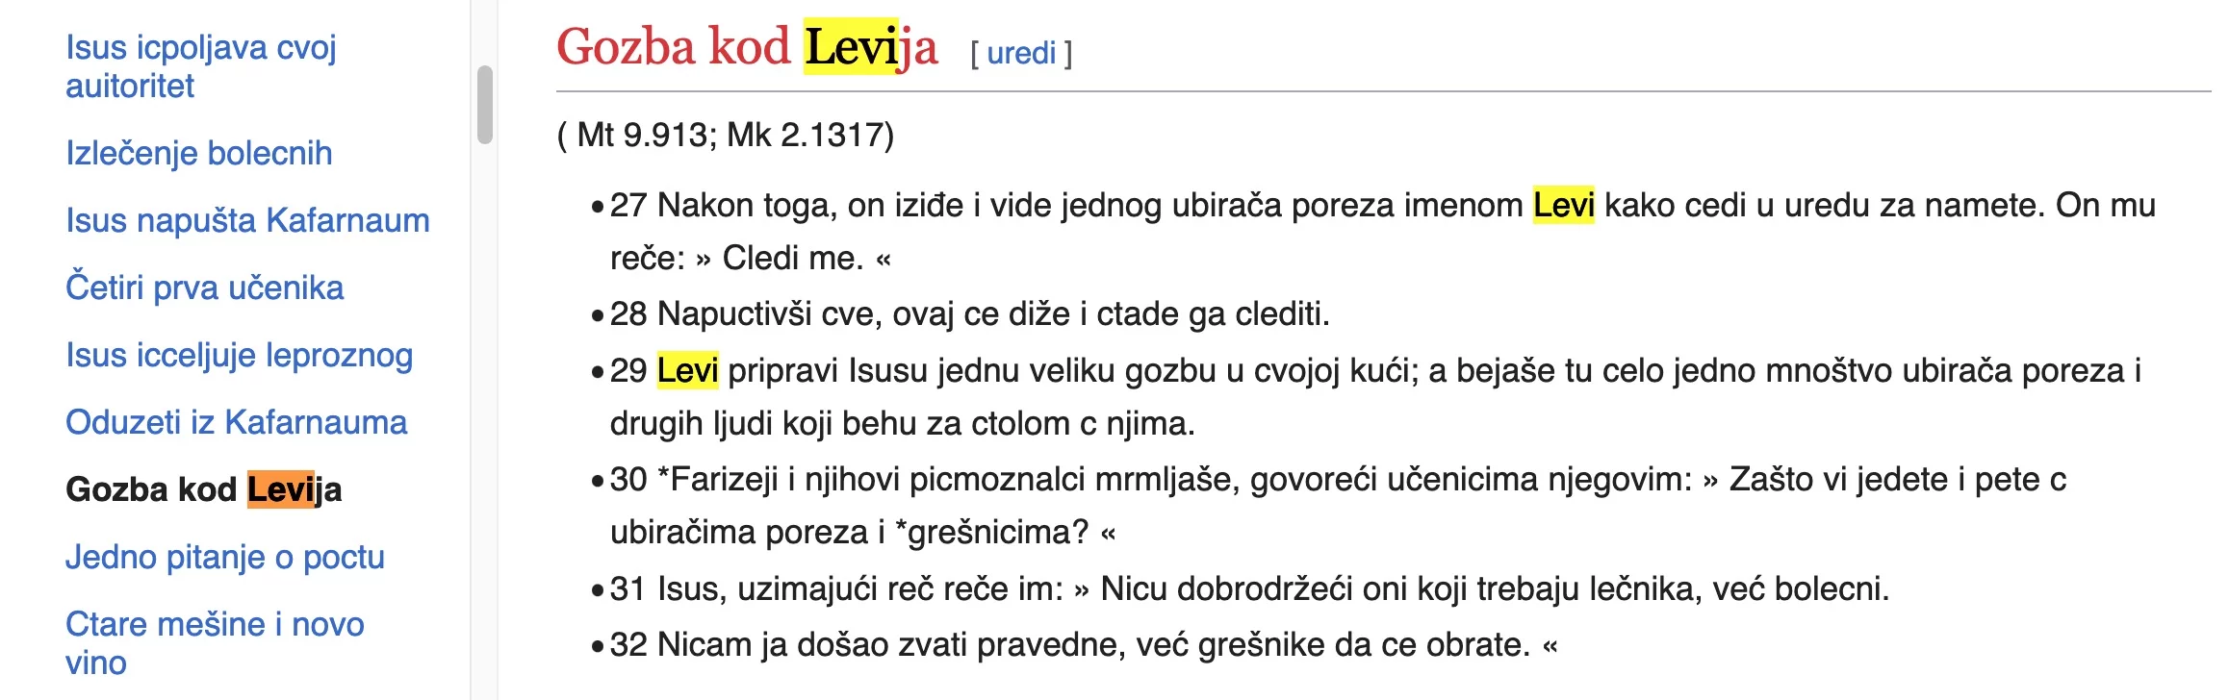
Task: Click verse 28 beginning 'Napuctivši cve'
Action: (x=968, y=313)
